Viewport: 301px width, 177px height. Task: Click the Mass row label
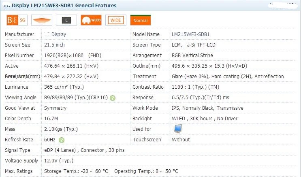coord(10,129)
